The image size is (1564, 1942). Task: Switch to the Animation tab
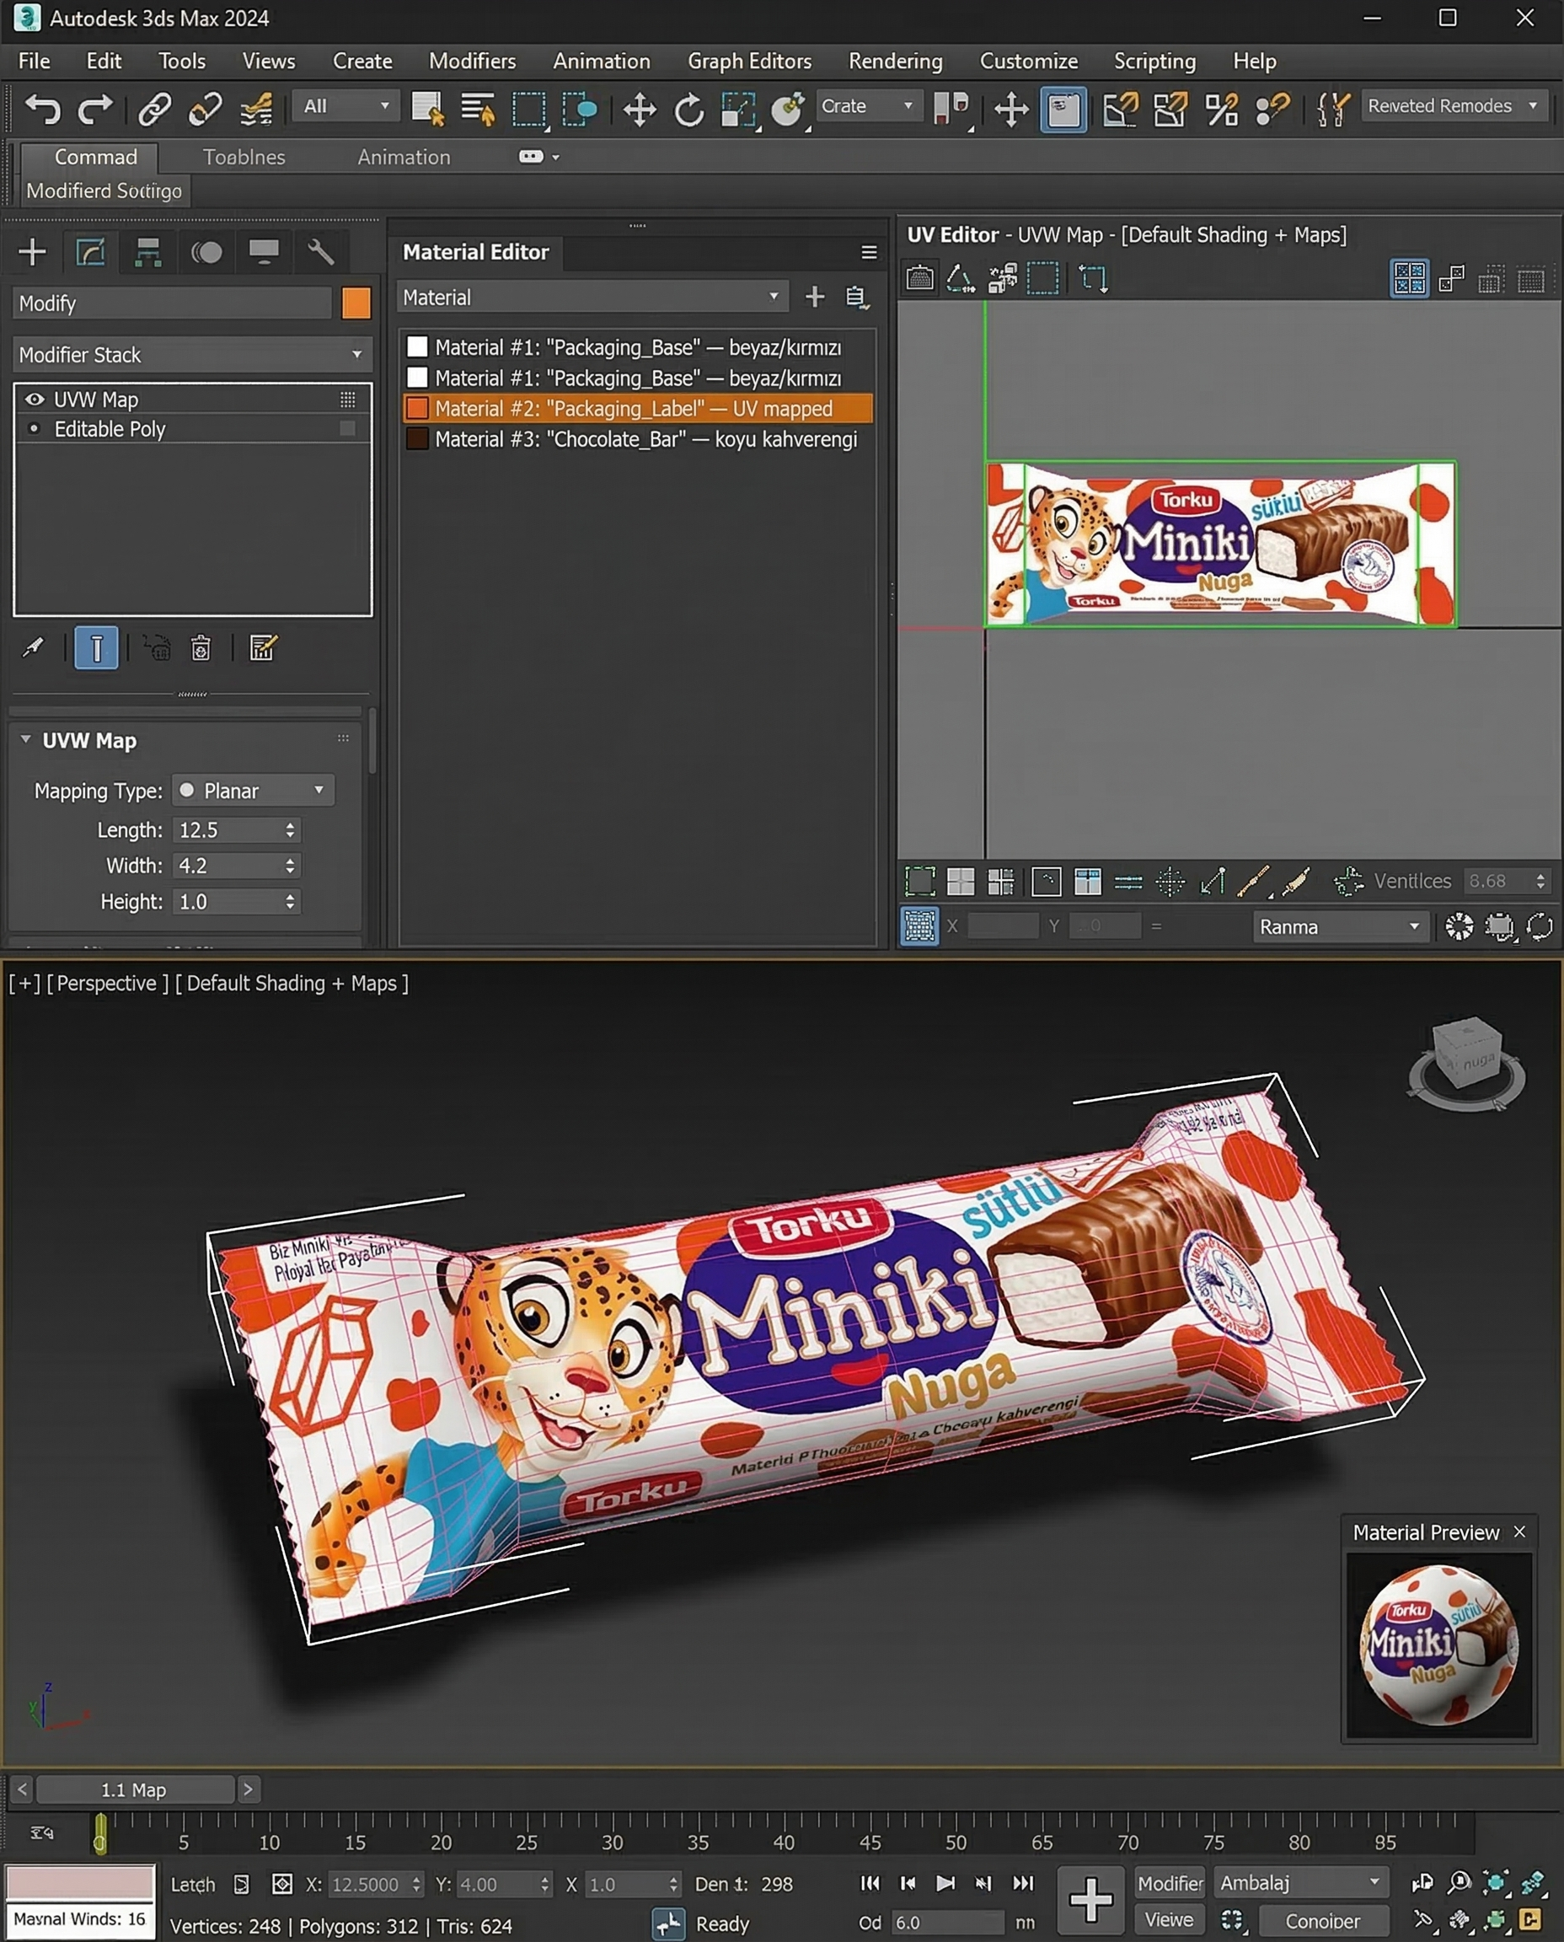[403, 157]
